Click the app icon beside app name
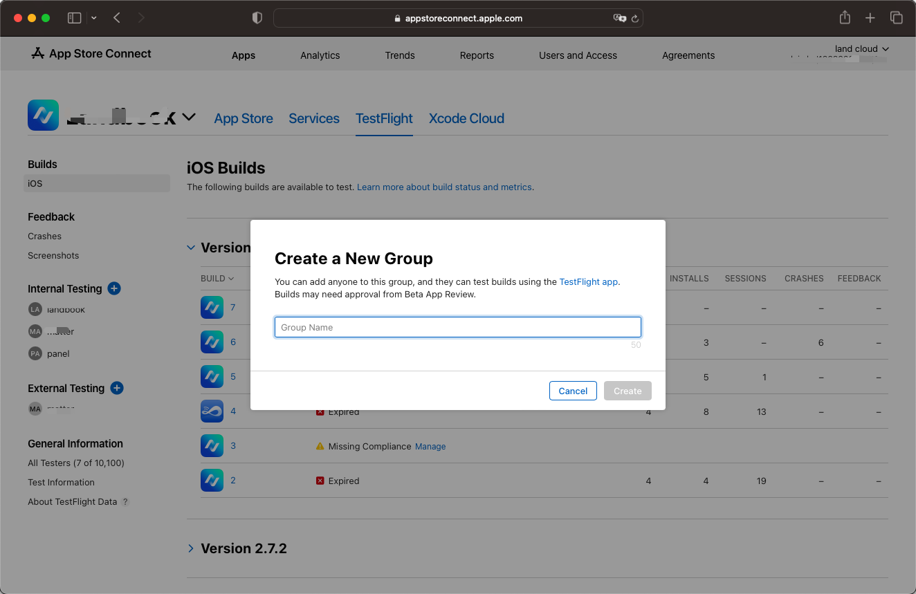Viewport: 916px width, 594px height. pyautogui.click(x=43, y=115)
